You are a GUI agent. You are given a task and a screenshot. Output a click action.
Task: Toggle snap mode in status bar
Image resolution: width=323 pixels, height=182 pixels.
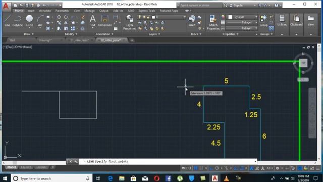pyautogui.click(x=202, y=168)
